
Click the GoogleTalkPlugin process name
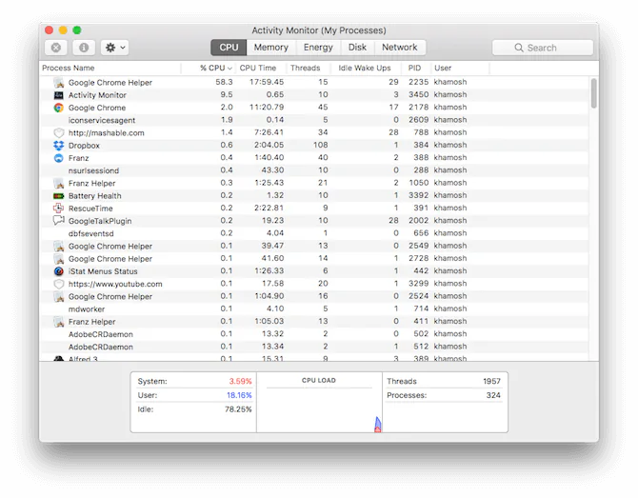tap(100, 221)
